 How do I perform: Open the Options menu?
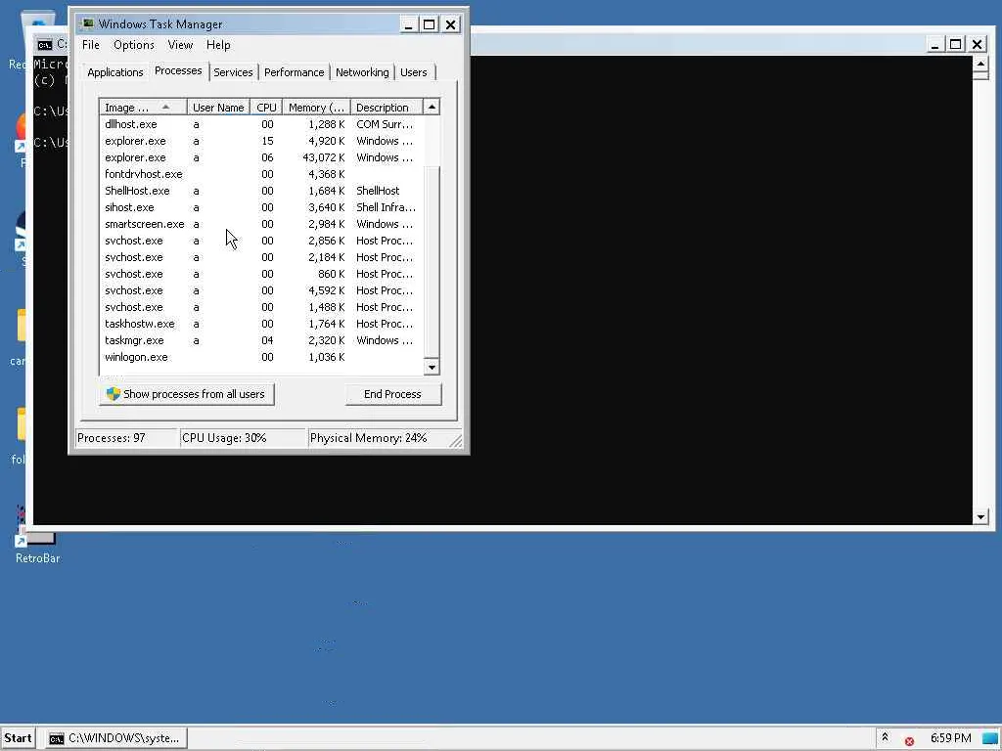point(133,45)
